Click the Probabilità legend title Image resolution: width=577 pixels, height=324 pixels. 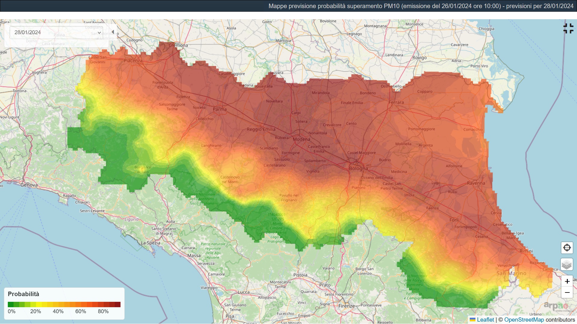pyautogui.click(x=23, y=294)
